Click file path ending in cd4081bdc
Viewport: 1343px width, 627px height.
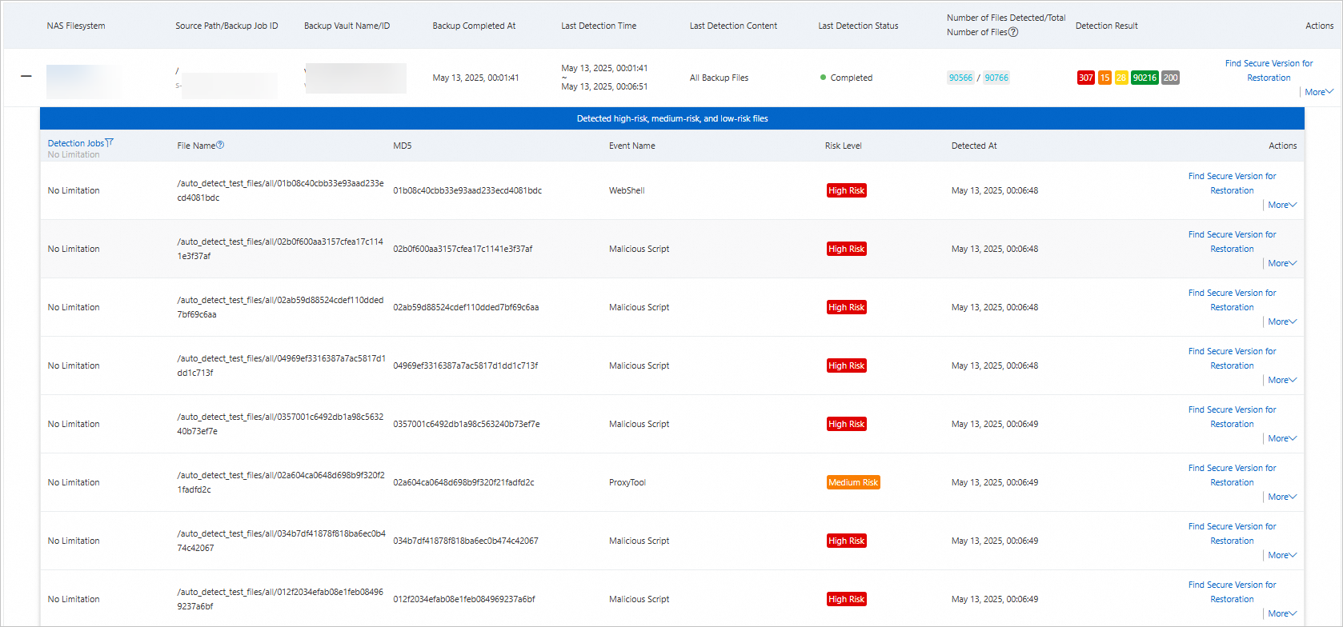pyautogui.click(x=281, y=190)
